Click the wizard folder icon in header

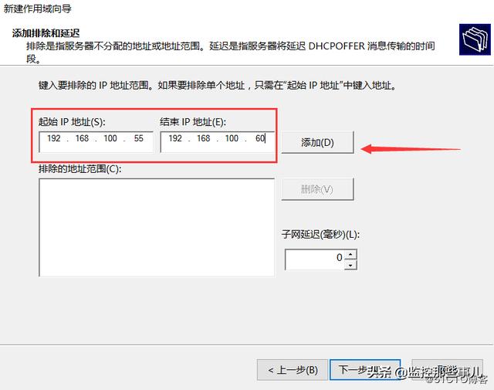[475, 39]
